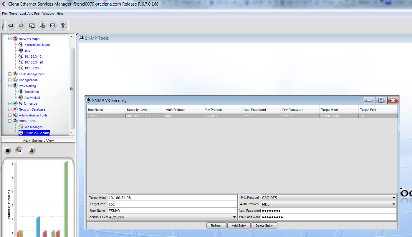This screenshot has width=412, height=237.
Task: Click the computer and user toolbar icon
Action: coord(42,25)
